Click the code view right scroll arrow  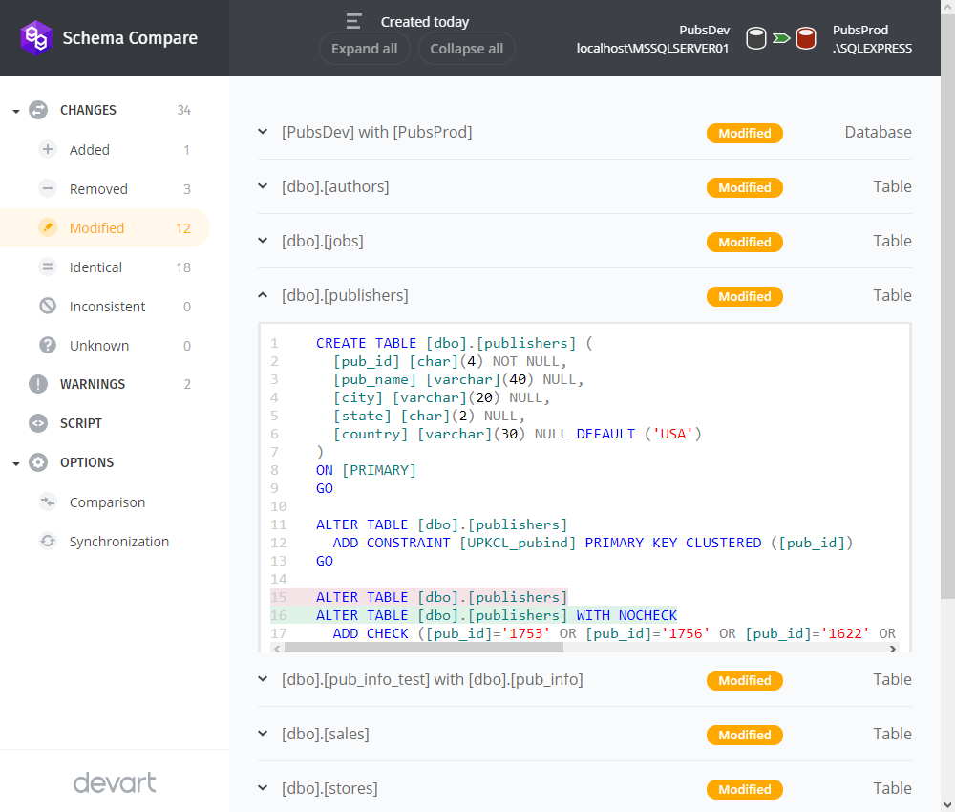tap(892, 648)
